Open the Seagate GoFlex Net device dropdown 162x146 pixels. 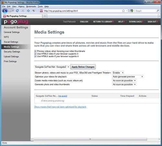coord(52,67)
